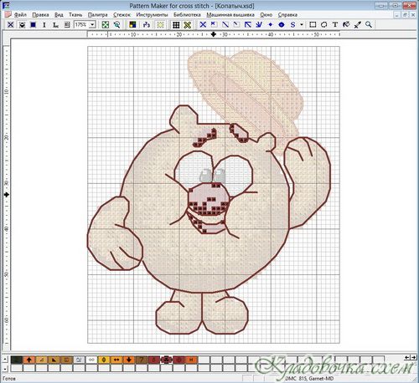Click the page layout view icon
The height and width of the screenshot is (383, 419).
[67, 25]
